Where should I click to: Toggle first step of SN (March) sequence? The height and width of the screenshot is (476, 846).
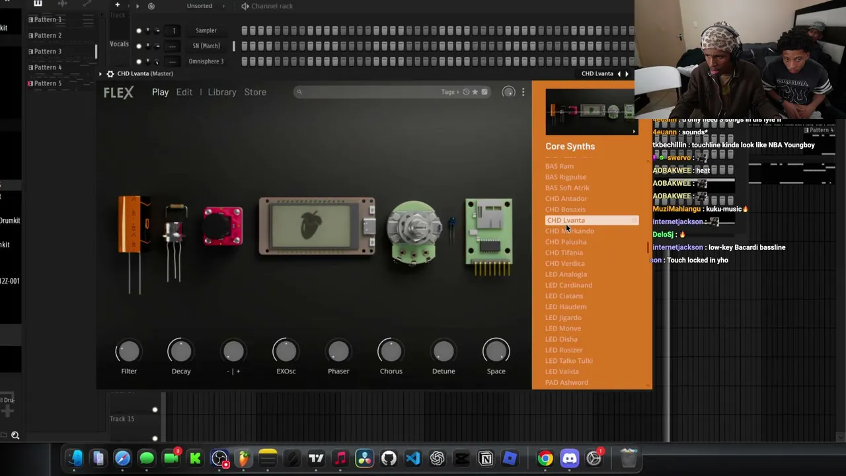click(245, 46)
